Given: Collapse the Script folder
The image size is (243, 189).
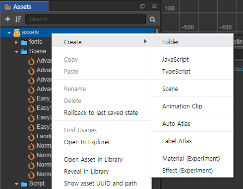Looking at the screenshot, I should click(x=16, y=184).
